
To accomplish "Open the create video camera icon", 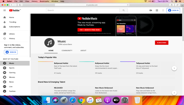I will pyautogui.click(x=151, y=10).
